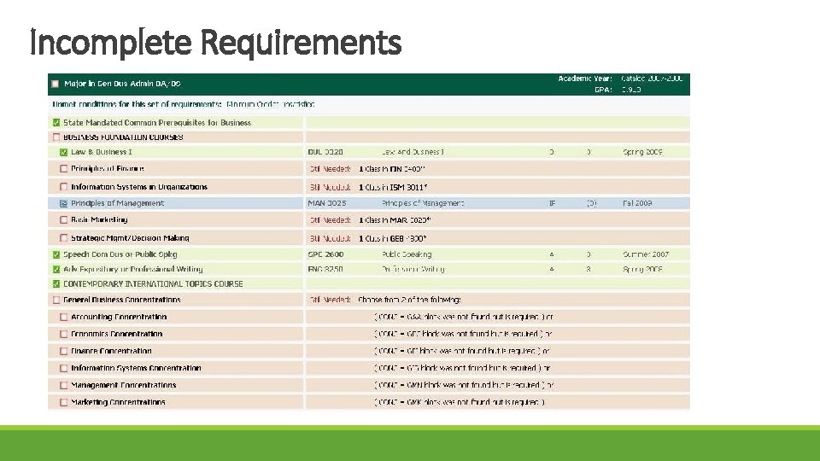The width and height of the screenshot is (820, 461).
Task: Check the Principles of Finance box
Action: point(64,169)
